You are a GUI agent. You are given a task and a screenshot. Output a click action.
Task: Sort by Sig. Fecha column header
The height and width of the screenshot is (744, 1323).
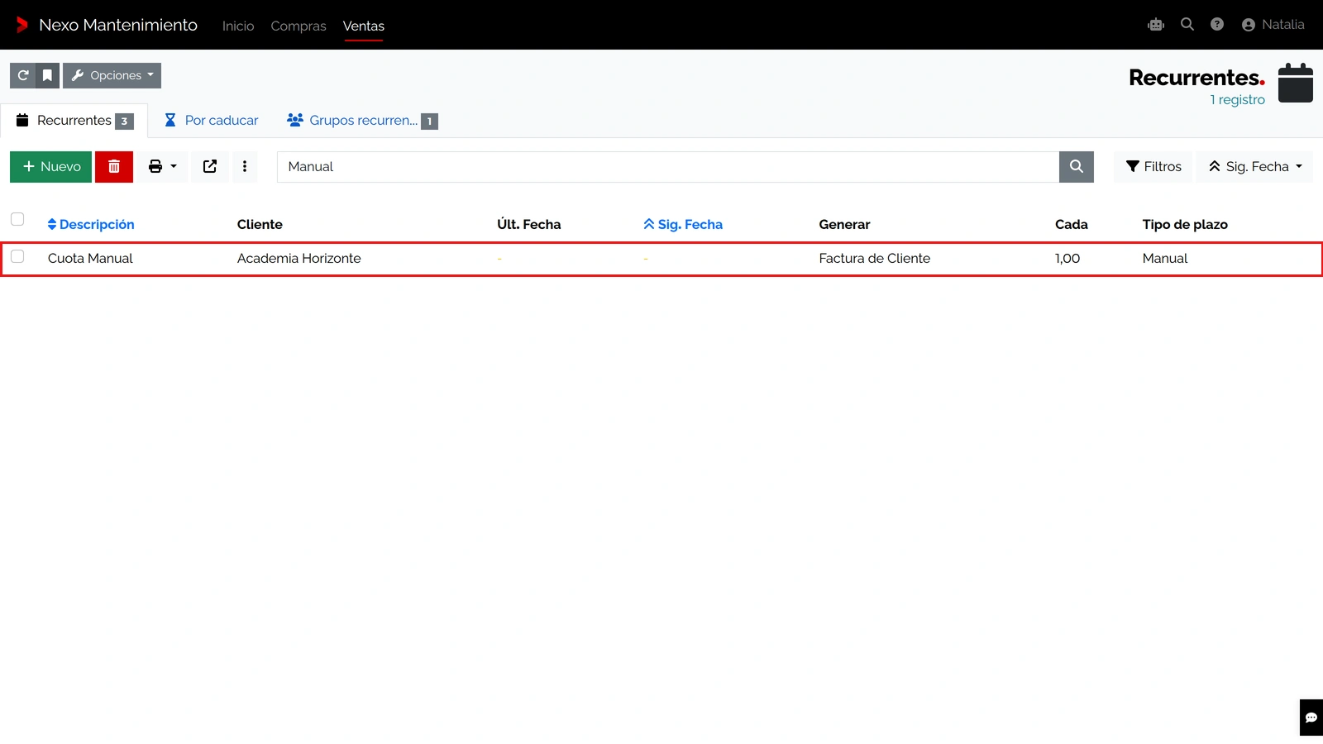click(683, 225)
